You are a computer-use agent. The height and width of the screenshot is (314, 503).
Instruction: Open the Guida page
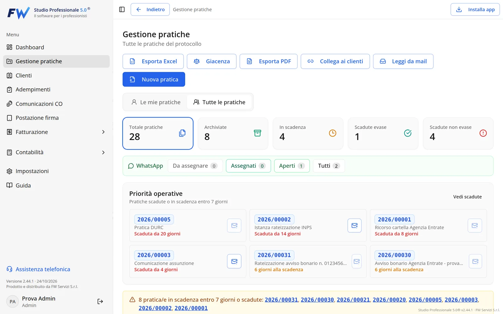(56, 185)
